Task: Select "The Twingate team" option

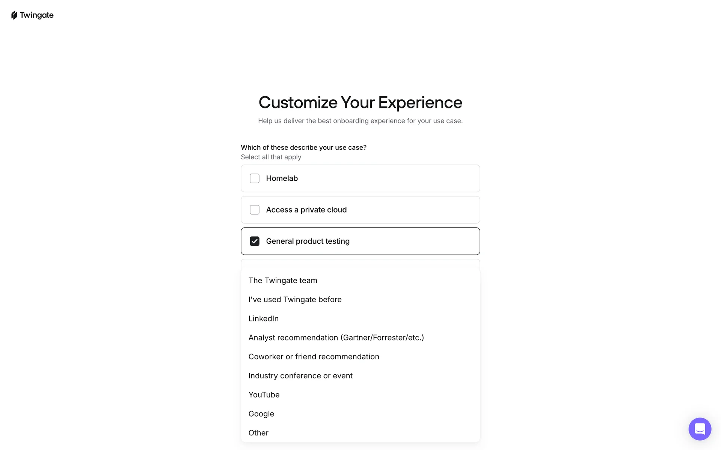Action: coord(283,280)
